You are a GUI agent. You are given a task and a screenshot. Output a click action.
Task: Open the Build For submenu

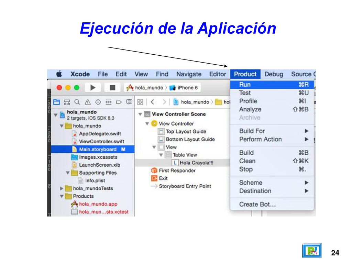pos(272,131)
